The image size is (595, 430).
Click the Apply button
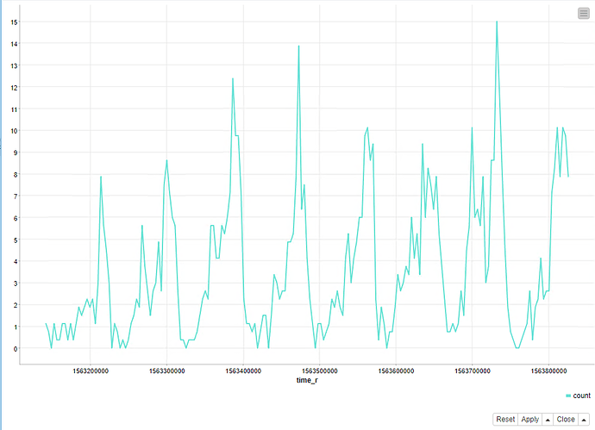tap(529, 419)
